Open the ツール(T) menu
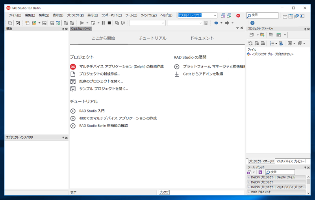The height and width of the screenshot is (200, 315). click(x=131, y=15)
